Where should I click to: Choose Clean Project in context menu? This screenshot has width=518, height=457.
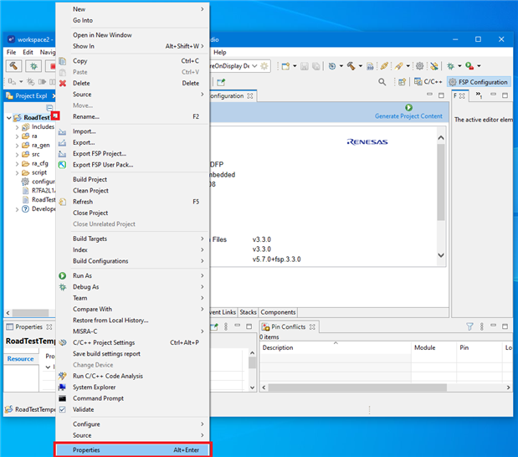90,191
